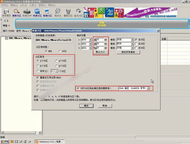Open the 系统 volume label dropdown
Viewport: 190px width, 144px height.
(x=132, y=40)
